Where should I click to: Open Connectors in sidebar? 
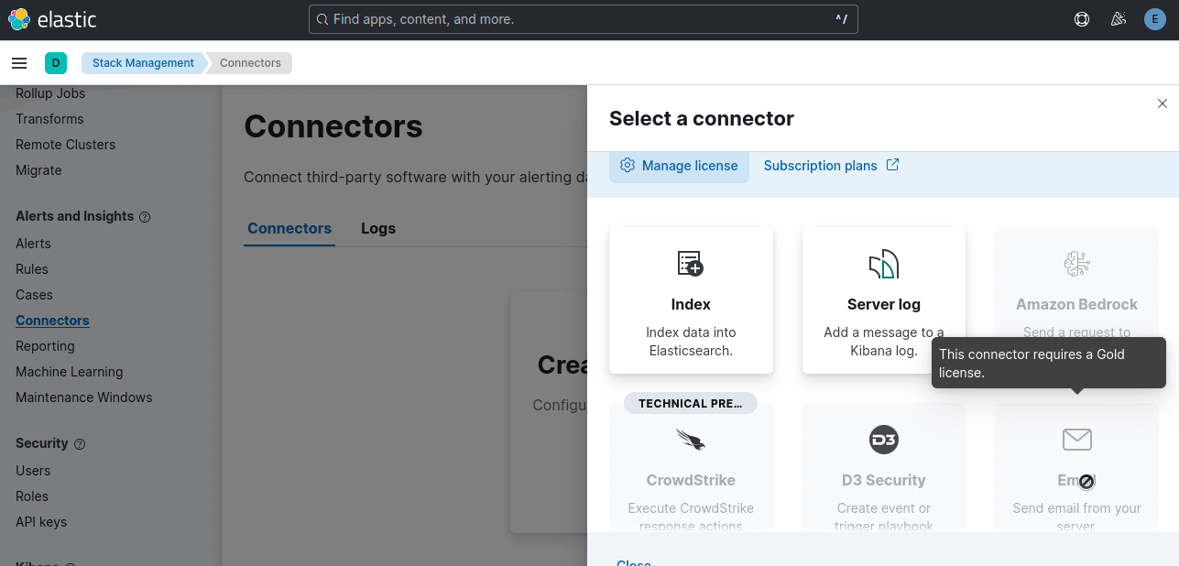(52, 321)
